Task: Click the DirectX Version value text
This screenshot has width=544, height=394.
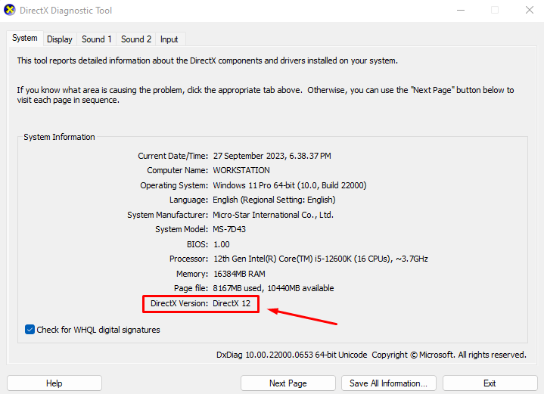Action: [232, 303]
